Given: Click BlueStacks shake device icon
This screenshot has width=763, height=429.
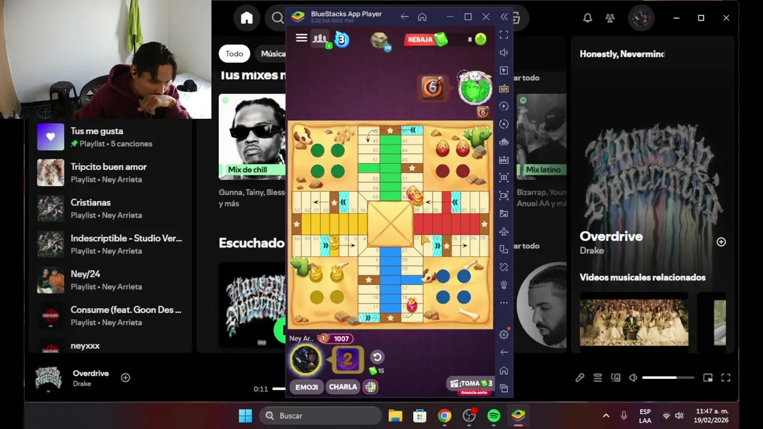Looking at the screenshot, I should pyautogui.click(x=504, y=267).
